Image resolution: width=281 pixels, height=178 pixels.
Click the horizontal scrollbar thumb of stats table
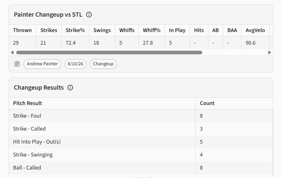pyautogui.click(x=109, y=53)
